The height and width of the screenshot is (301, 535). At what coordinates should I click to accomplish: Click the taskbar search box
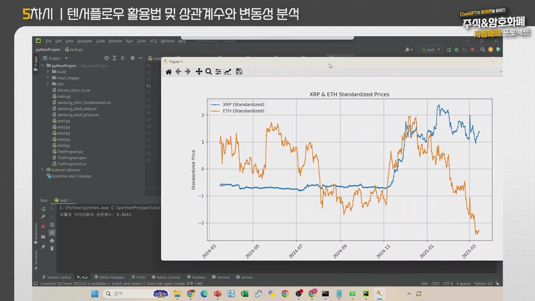136,294
